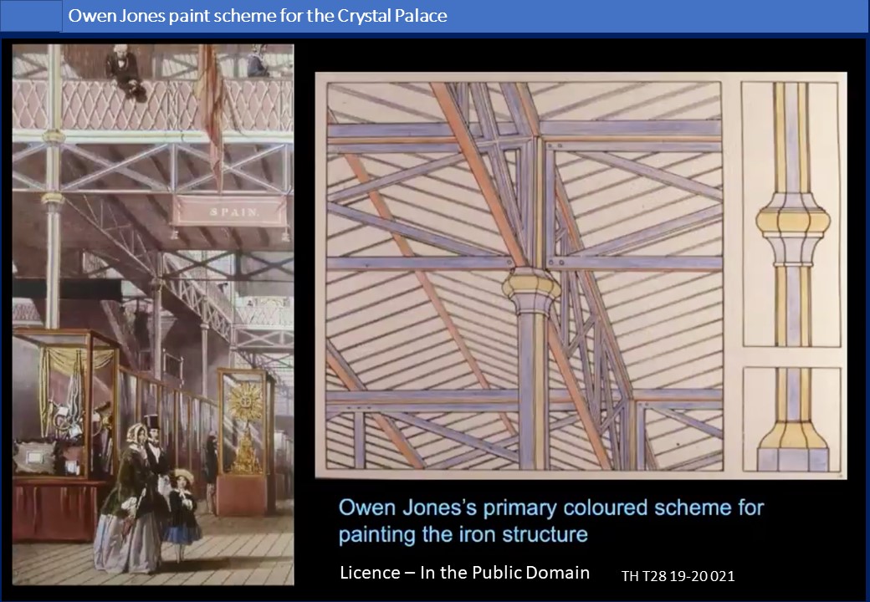Screen dimensions: 870x602
Task: Click the dark blue box left of title
Action: pos(31,16)
